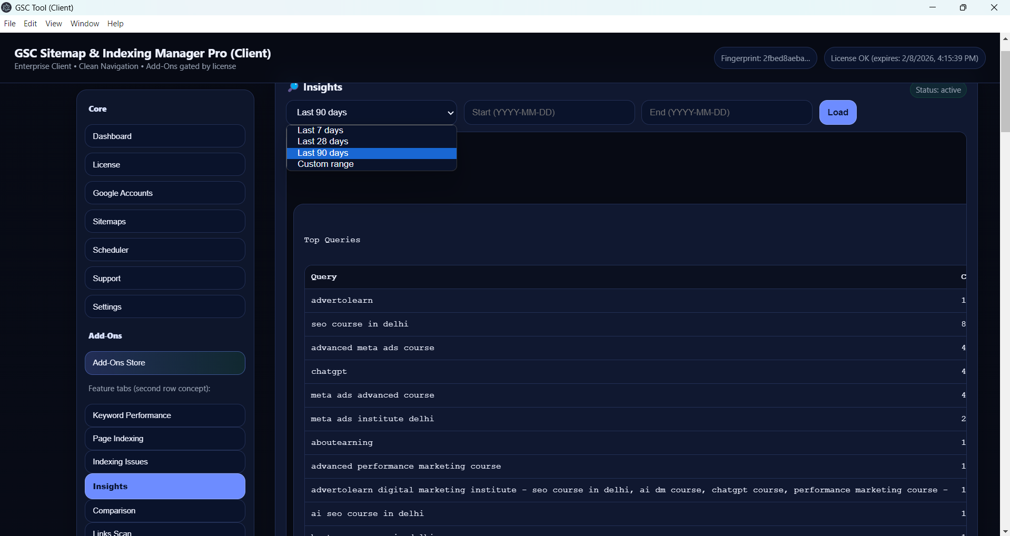Open the File menu
Image resolution: width=1010 pixels, height=536 pixels.
(x=9, y=24)
